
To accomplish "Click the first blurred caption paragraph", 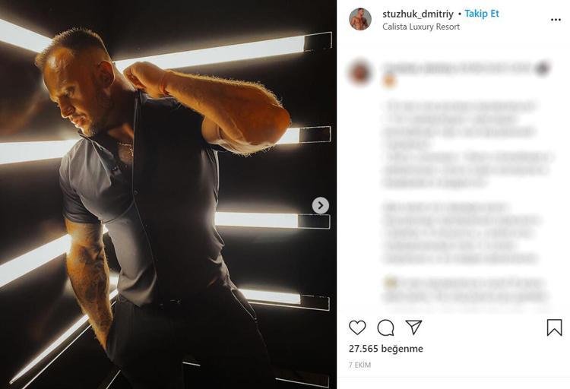I will point(468,144).
